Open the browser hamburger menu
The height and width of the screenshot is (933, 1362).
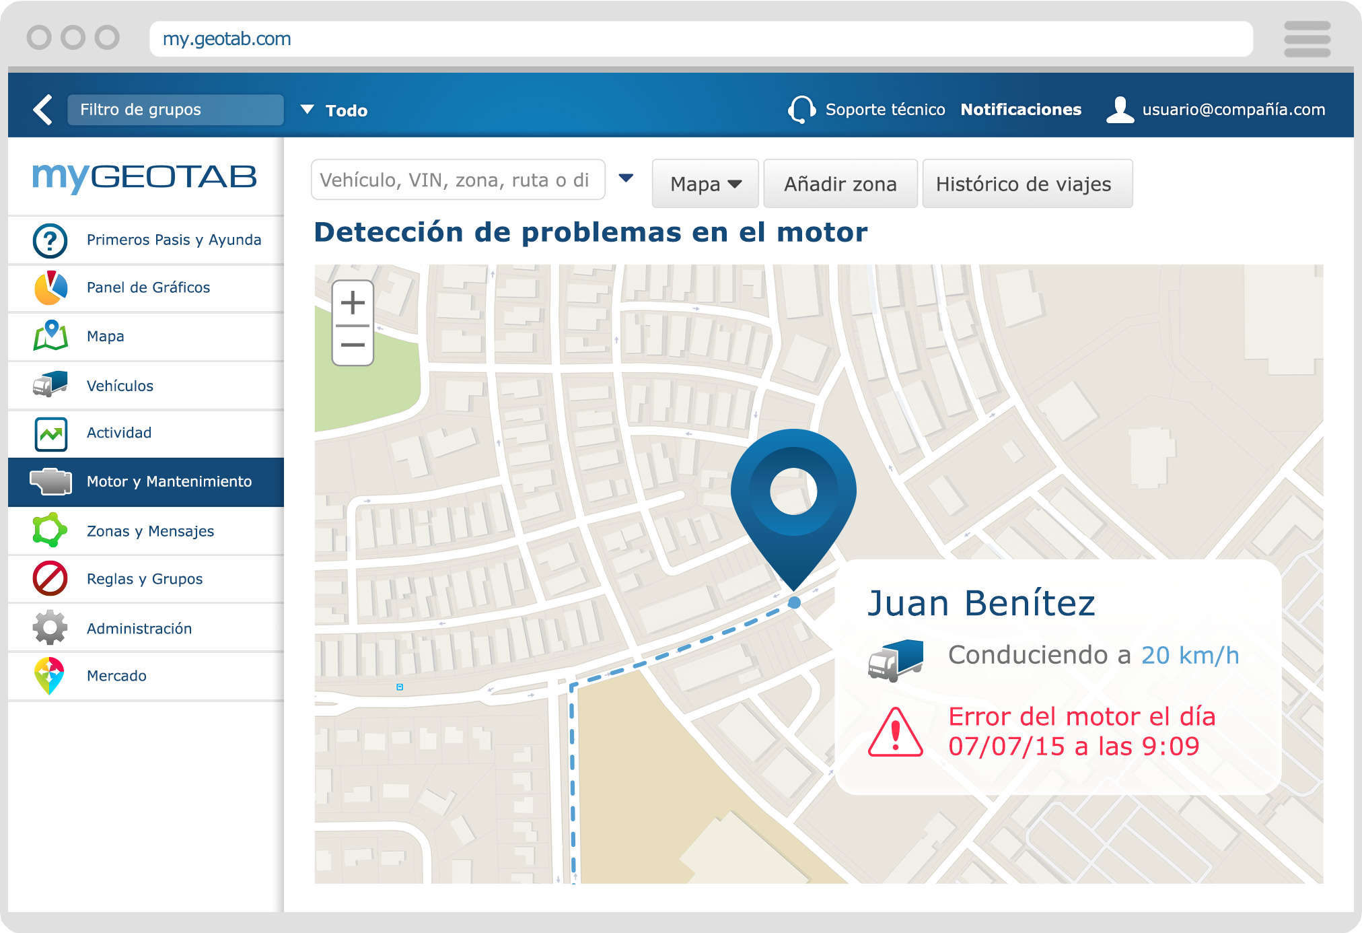(1306, 39)
